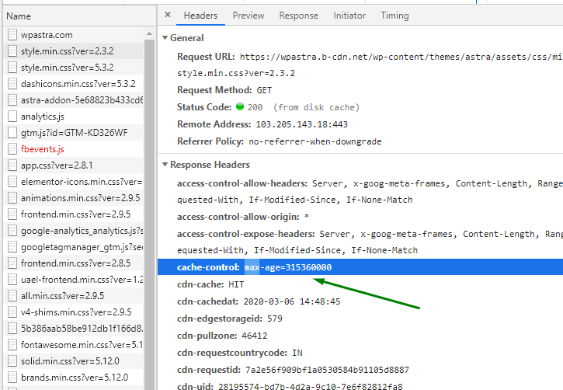Click the Remote Address 103.205.143.18:443 value
This screenshot has width=563, height=390.
pos(301,124)
